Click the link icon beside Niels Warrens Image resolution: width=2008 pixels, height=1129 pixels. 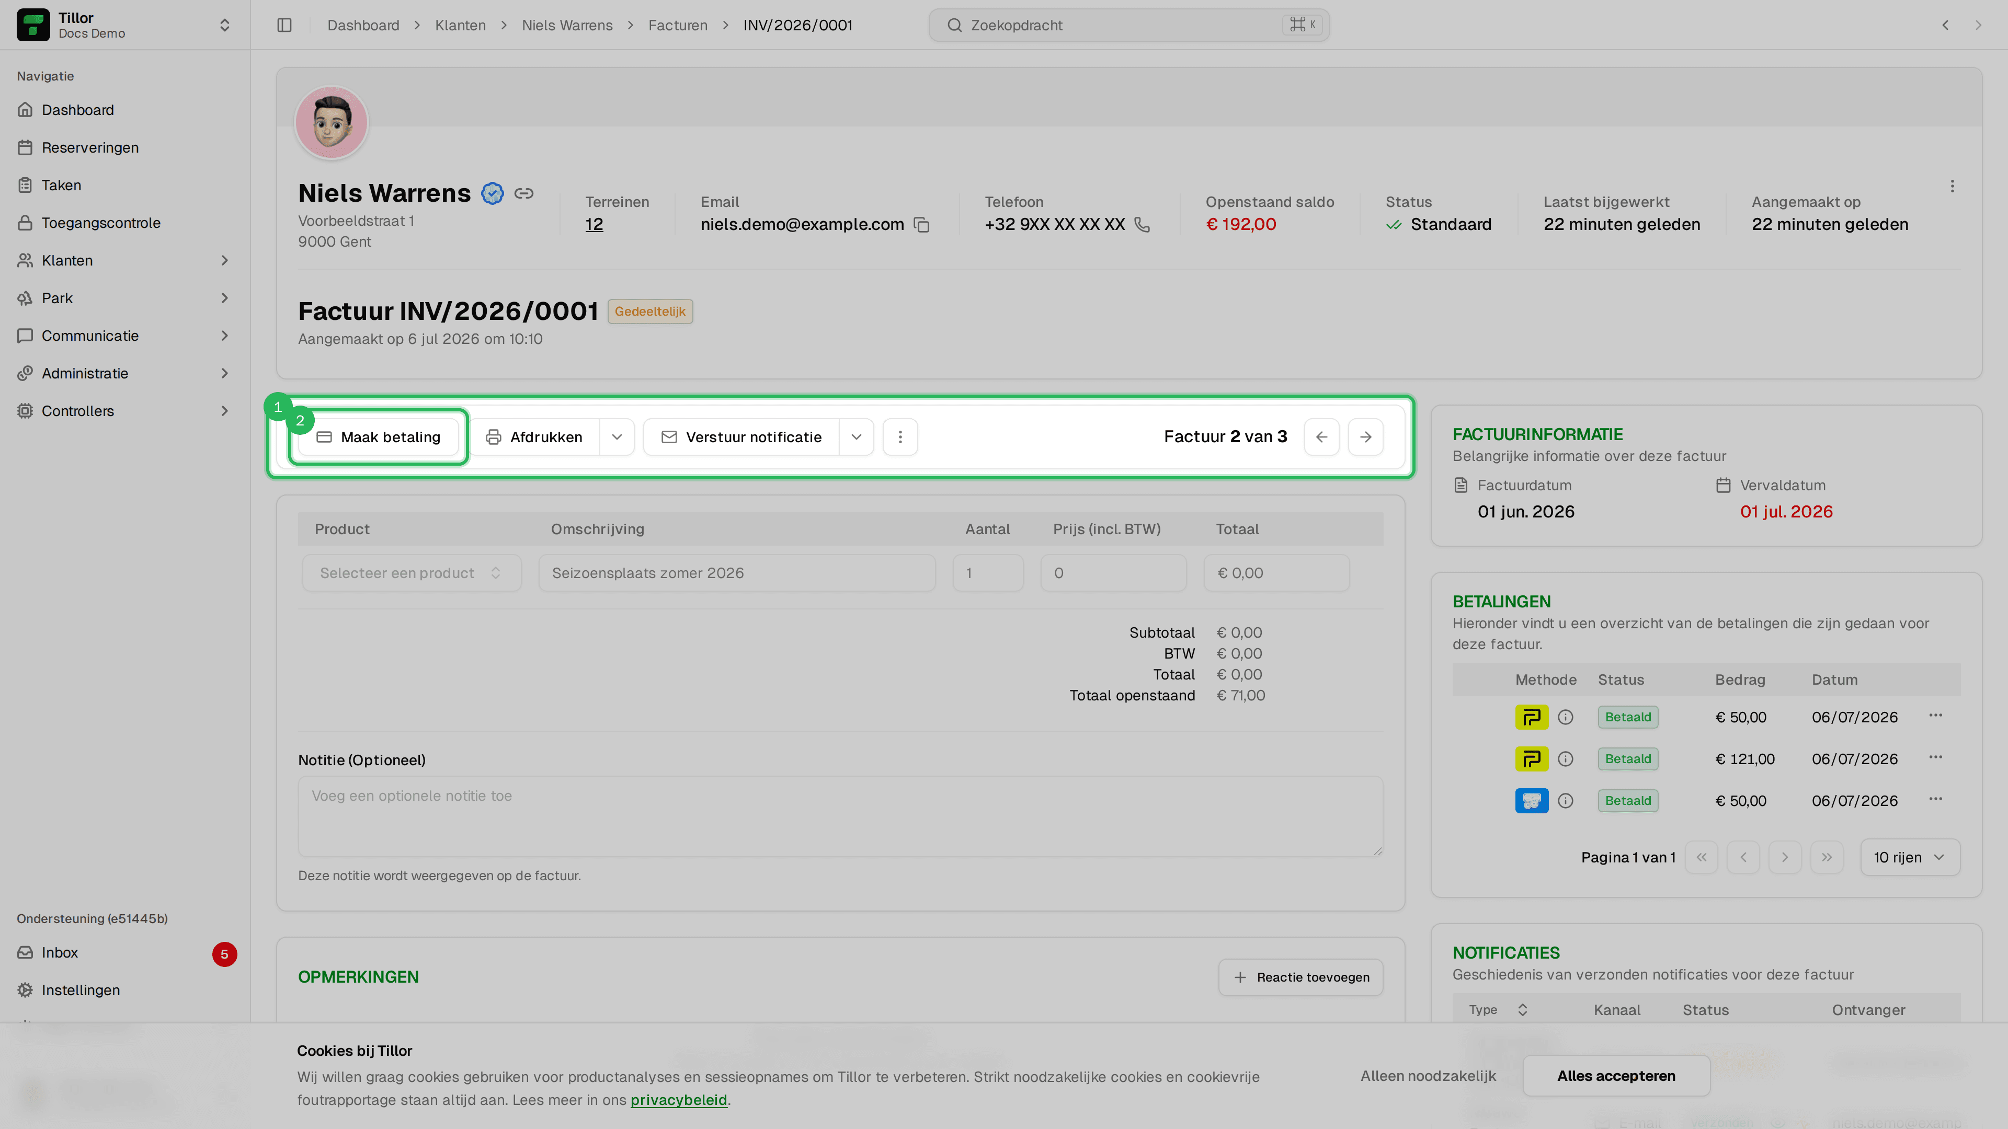[x=524, y=193]
